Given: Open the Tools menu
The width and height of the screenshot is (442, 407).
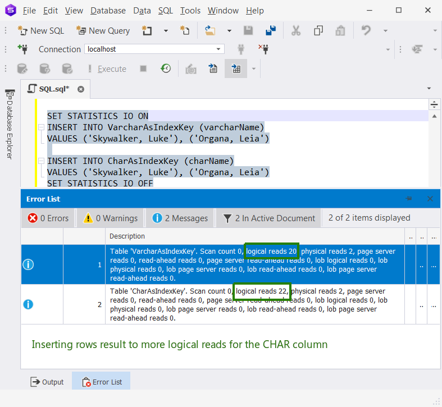Looking at the screenshot, I should click(190, 11).
